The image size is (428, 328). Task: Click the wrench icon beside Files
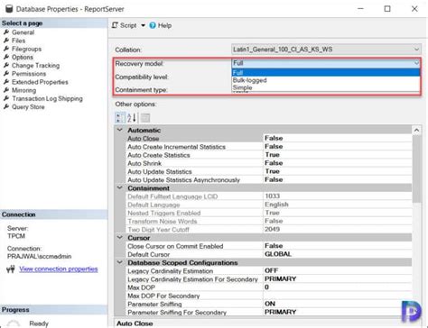point(6,41)
